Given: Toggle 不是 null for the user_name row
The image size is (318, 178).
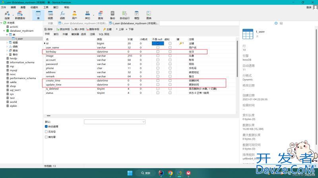Looking at the screenshot, I should [158, 47].
